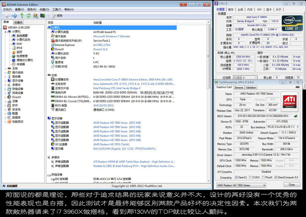
Task: Toggle the DirectCompute 5.0 checkbox
Action: click(276, 178)
